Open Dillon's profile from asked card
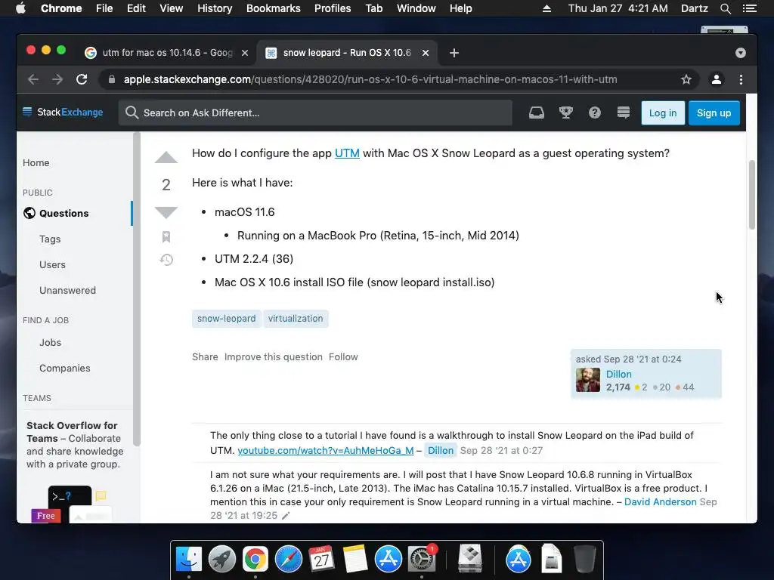This screenshot has width=774, height=580. click(619, 375)
